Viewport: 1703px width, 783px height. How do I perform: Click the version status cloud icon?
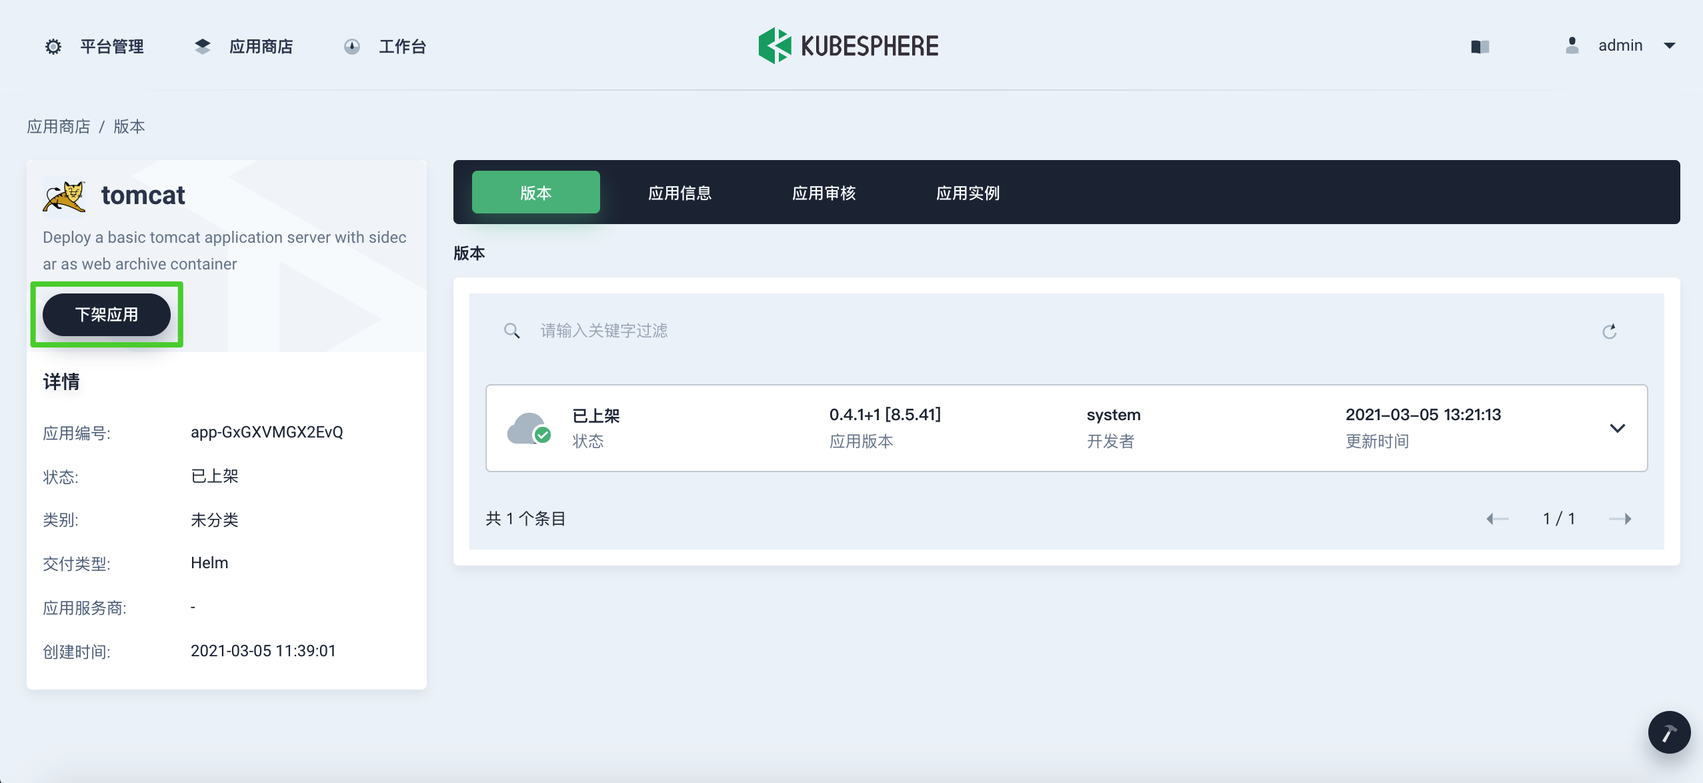(x=527, y=428)
